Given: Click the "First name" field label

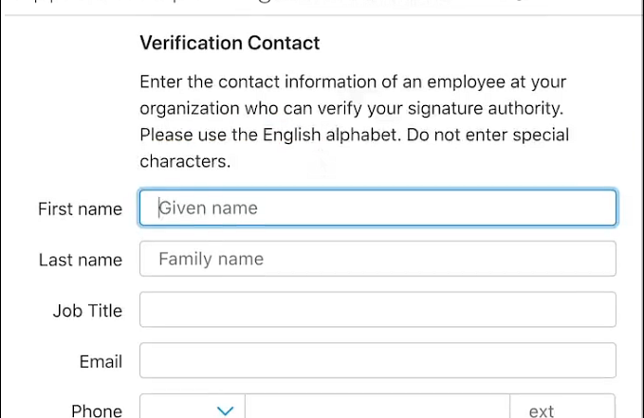Looking at the screenshot, I should coord(80,209).
